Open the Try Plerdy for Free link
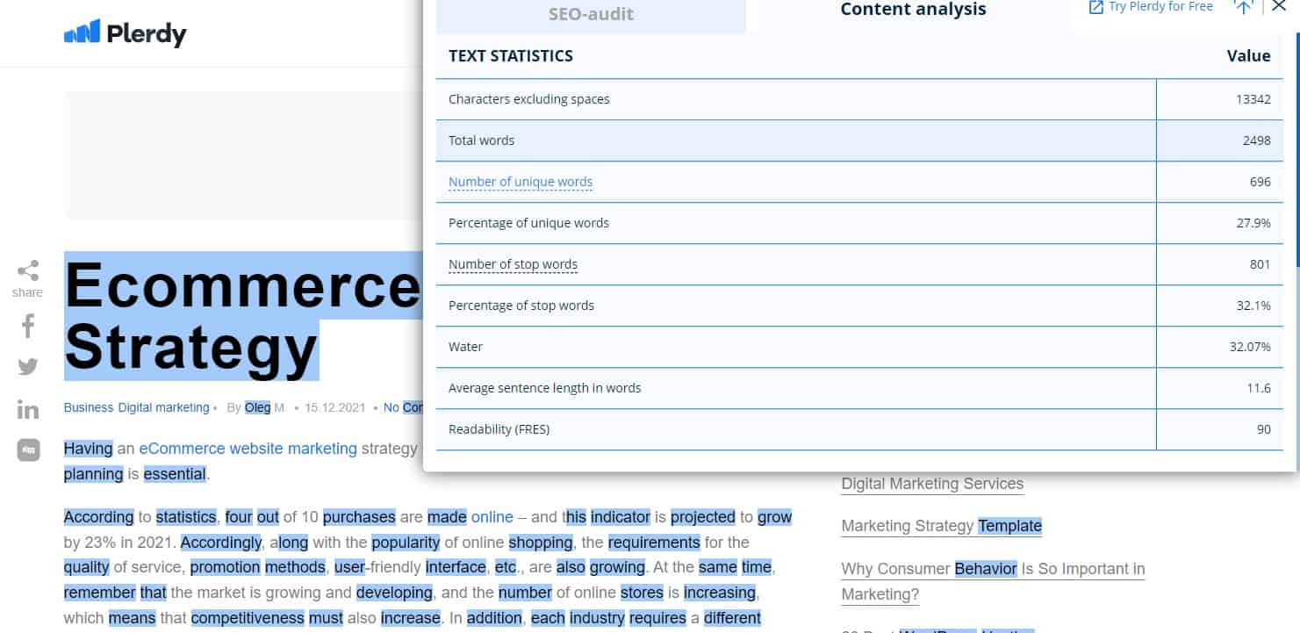 [1151, 7]
